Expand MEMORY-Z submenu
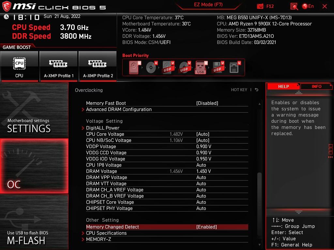The image size is (334, 250). pyautogui.click(x=99, y=239)
